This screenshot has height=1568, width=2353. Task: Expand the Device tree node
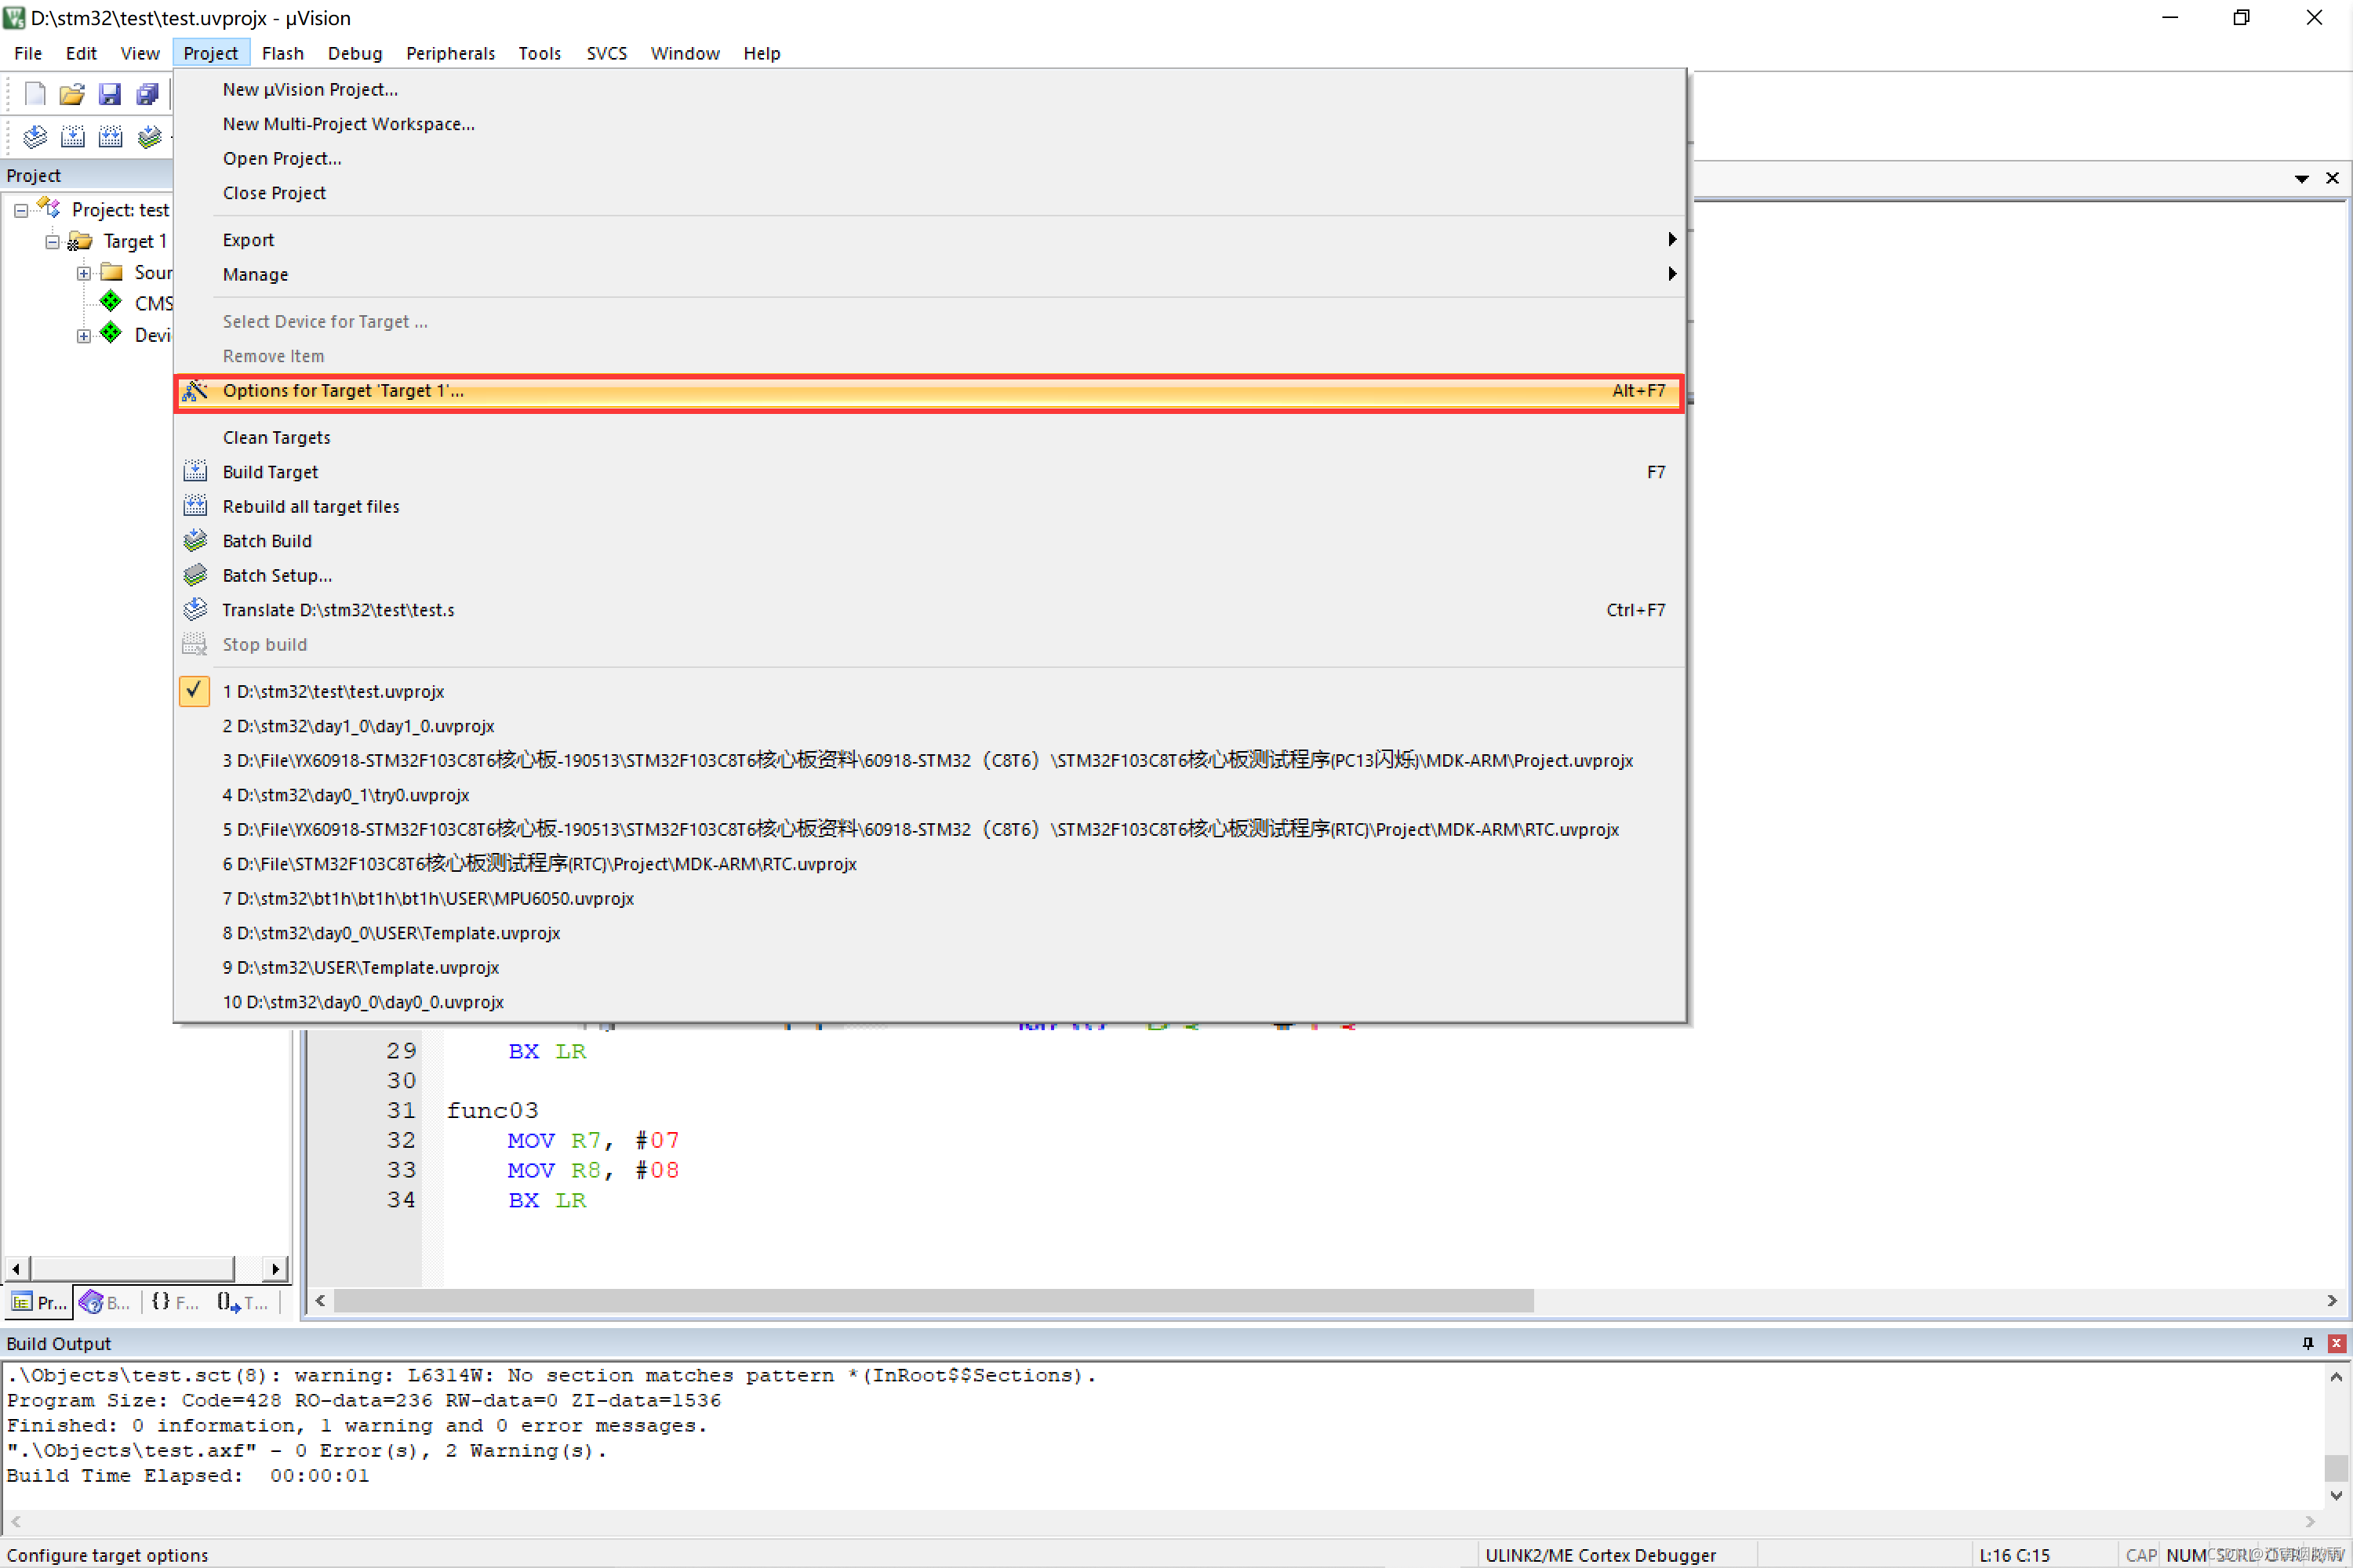click(84, 335)
